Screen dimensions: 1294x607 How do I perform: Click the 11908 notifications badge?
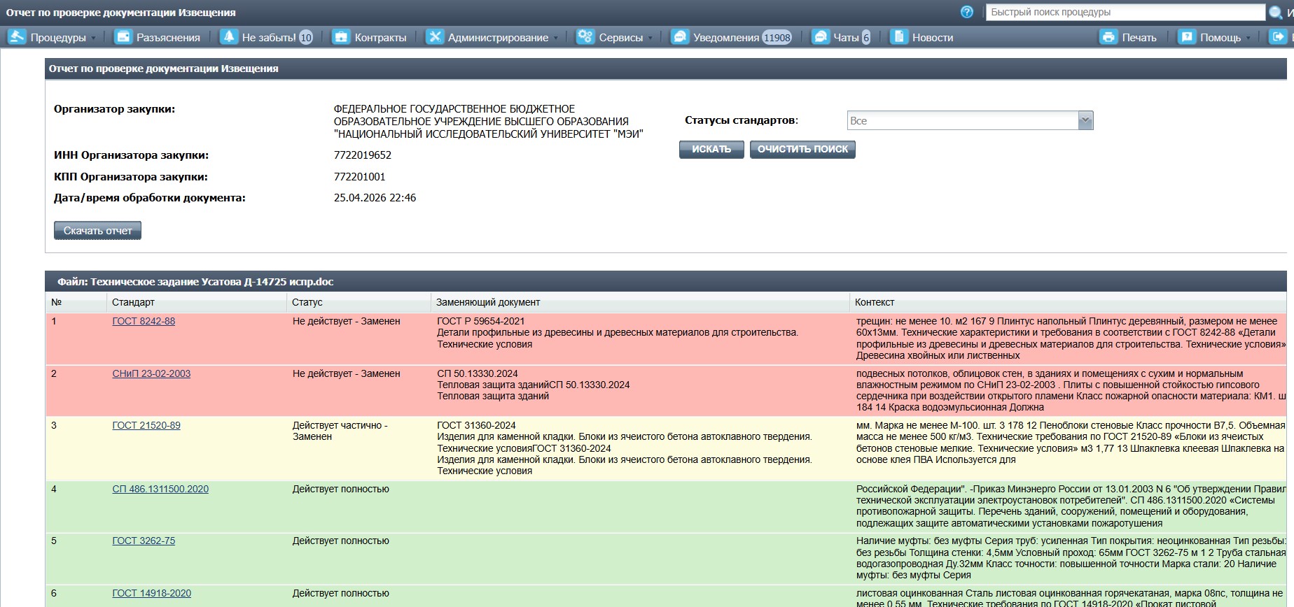[777, 38]
